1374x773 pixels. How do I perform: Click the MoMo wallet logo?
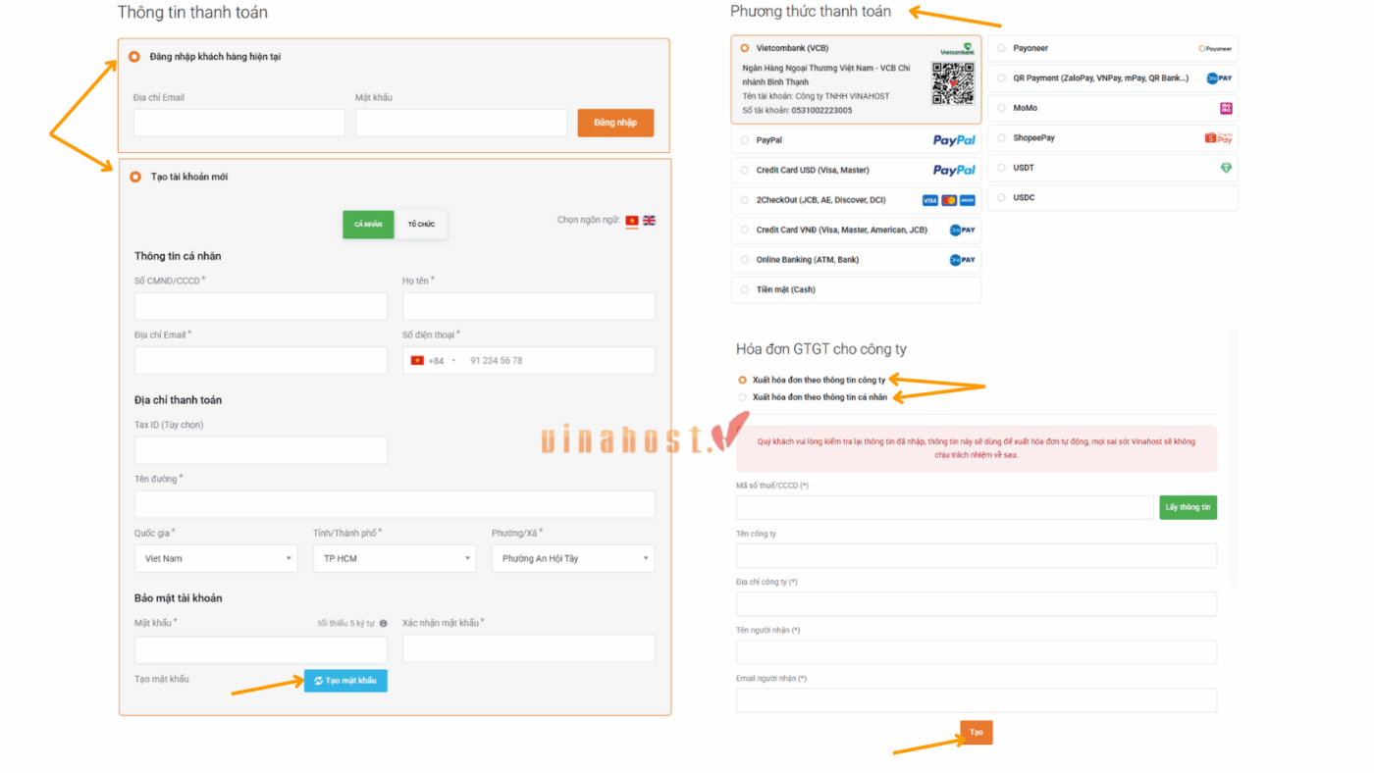(1225, 108)
